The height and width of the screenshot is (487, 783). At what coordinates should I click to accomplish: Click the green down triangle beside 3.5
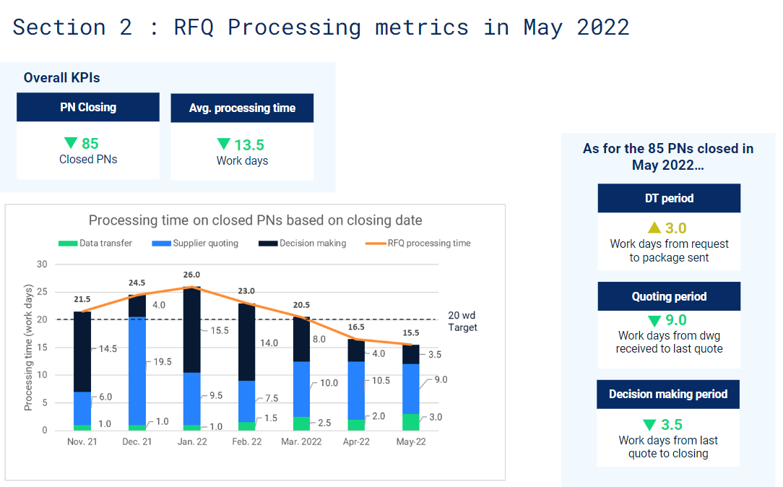pos(649,425)
